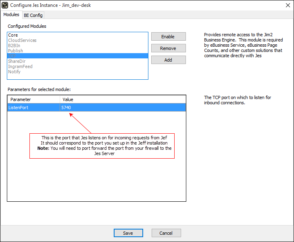294x242 pixels.
Task: Switch to the Modules tab
Action: coord(11,14)
